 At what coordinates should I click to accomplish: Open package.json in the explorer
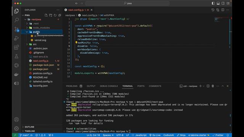(40, 69)
